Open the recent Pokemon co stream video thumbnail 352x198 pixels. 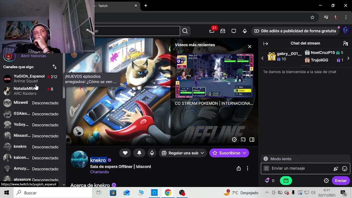click(214, 76)
